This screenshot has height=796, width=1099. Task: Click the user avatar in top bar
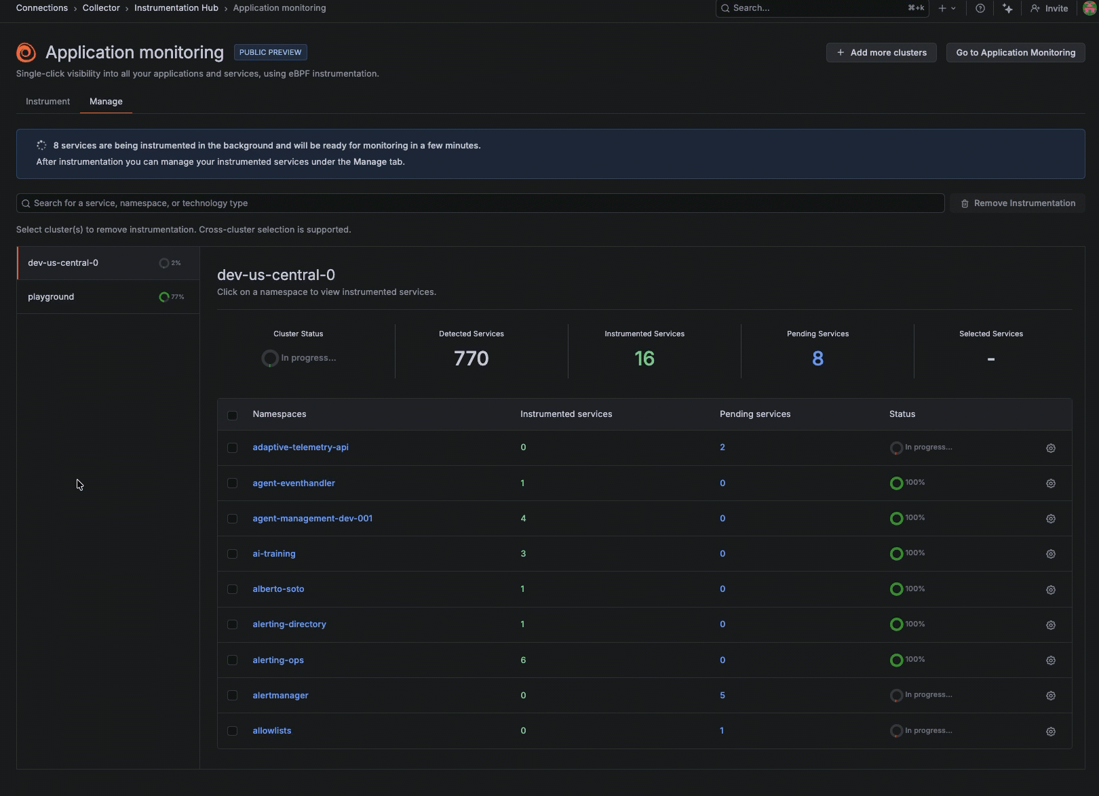[x=1090, y=8]
